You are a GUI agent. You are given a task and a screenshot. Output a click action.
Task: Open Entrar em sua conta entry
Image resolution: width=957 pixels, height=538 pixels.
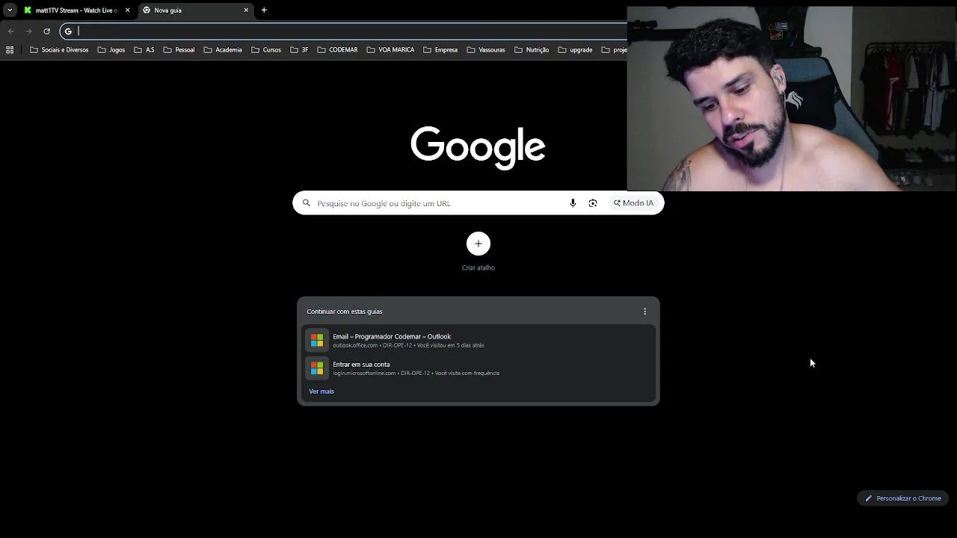pyautogui.click(x=478, y=368)
